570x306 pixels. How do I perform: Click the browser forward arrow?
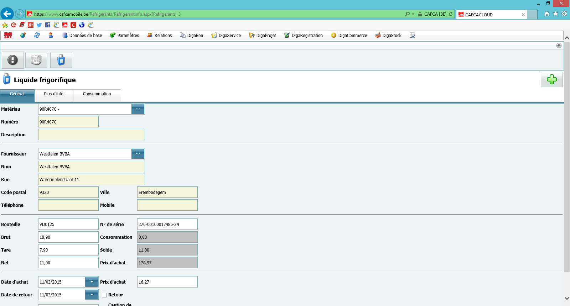tap(20, 14)
